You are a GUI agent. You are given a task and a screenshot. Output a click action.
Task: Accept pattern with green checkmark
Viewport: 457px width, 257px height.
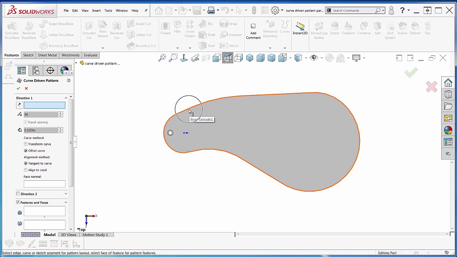click(18, 88)
